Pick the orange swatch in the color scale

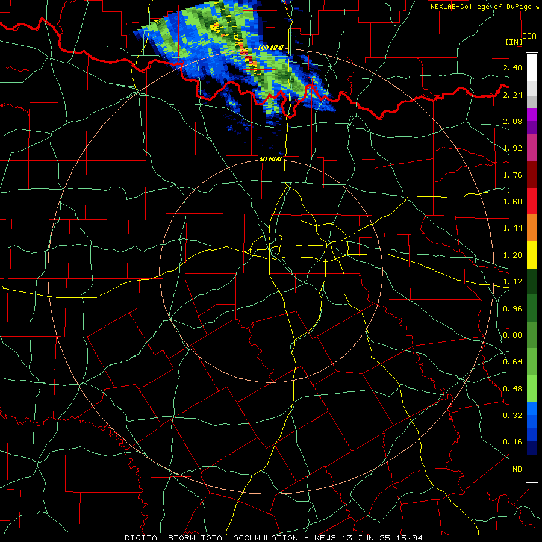[532, 228]
